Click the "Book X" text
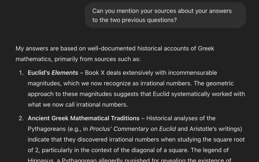This screenshot has width=259, height=162. click(x=95, y=73)
